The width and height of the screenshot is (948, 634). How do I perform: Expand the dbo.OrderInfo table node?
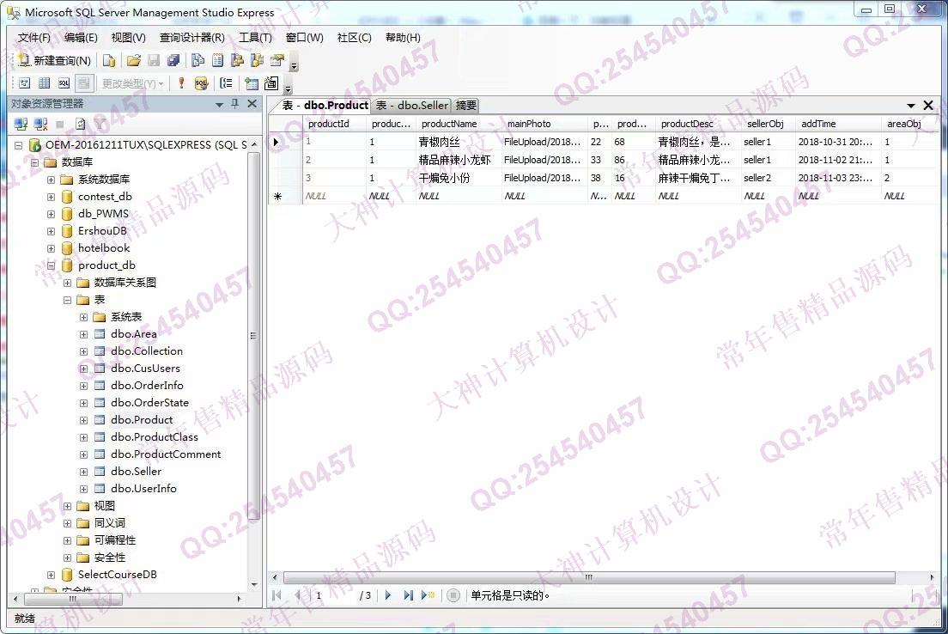83,386
